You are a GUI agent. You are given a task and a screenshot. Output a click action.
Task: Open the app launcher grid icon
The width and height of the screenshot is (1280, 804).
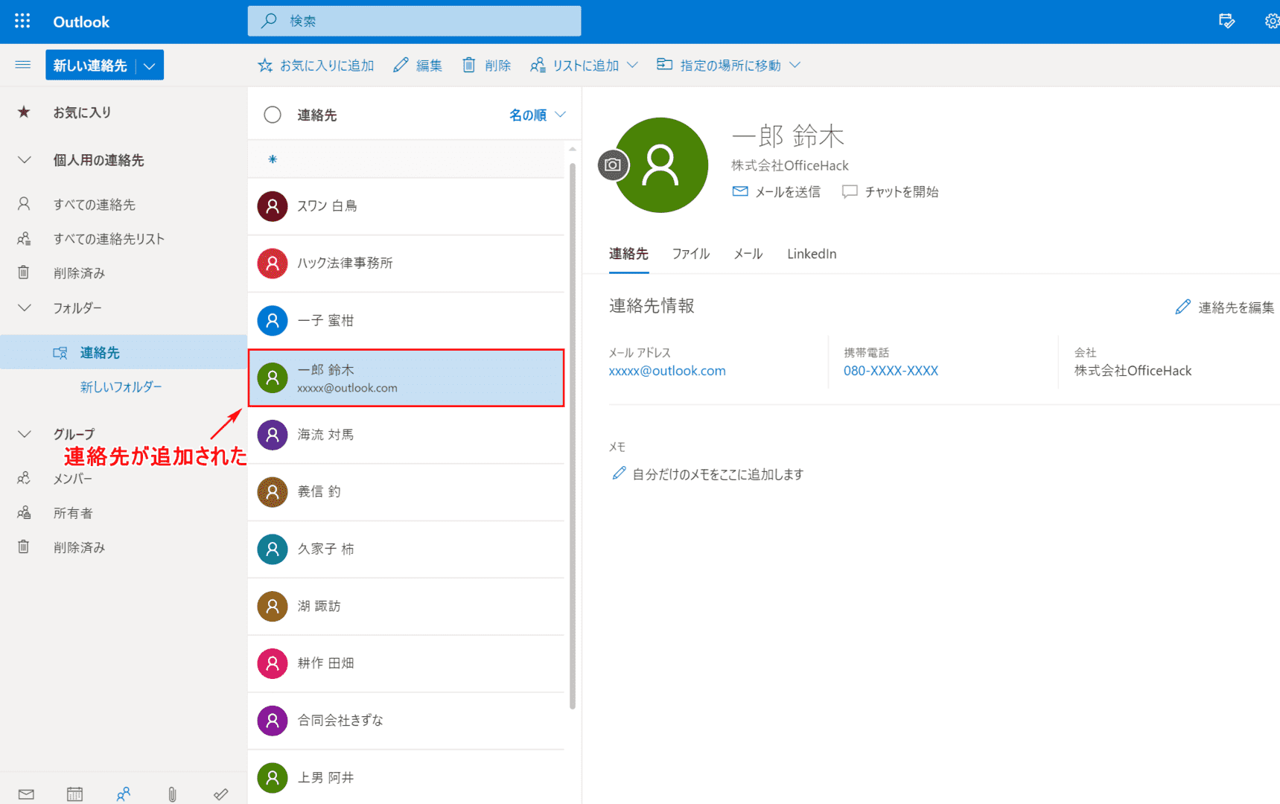coord(22,21)
